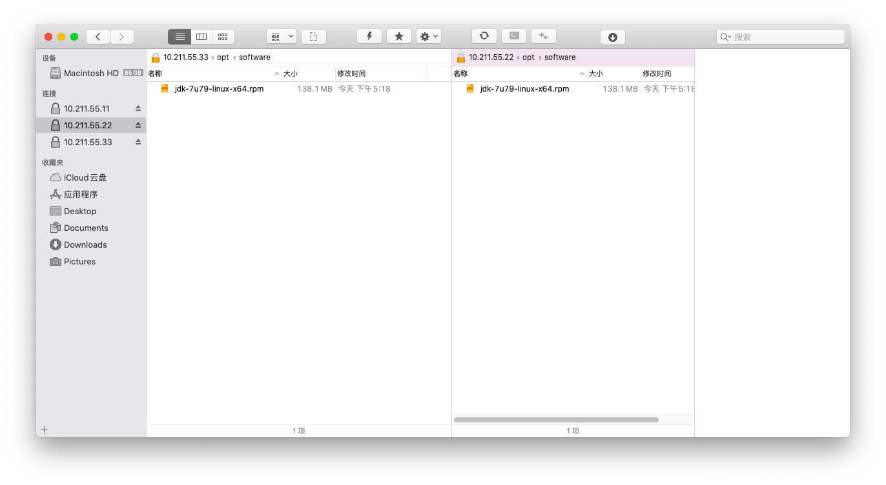This screenshot has height=485, width=886.
Task: Eject the 10.211.55.11 connection
Action: click(x=138, y=108)
